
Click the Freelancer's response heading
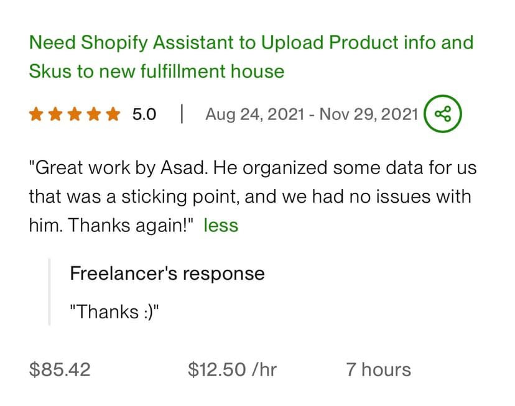click(x=167, y=273)
